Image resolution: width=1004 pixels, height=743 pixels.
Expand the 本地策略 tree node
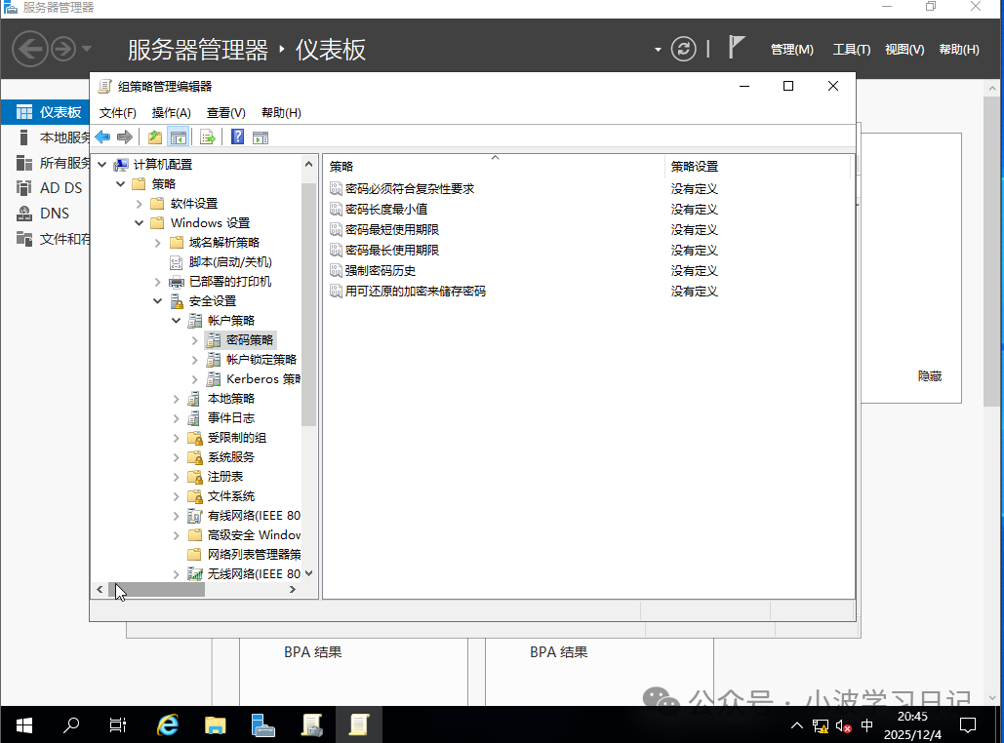click(x=176, y=398)
